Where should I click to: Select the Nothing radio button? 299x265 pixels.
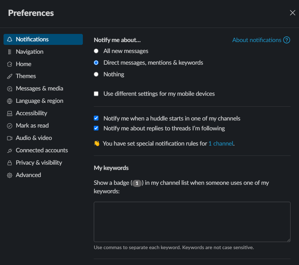click(96, 74)
